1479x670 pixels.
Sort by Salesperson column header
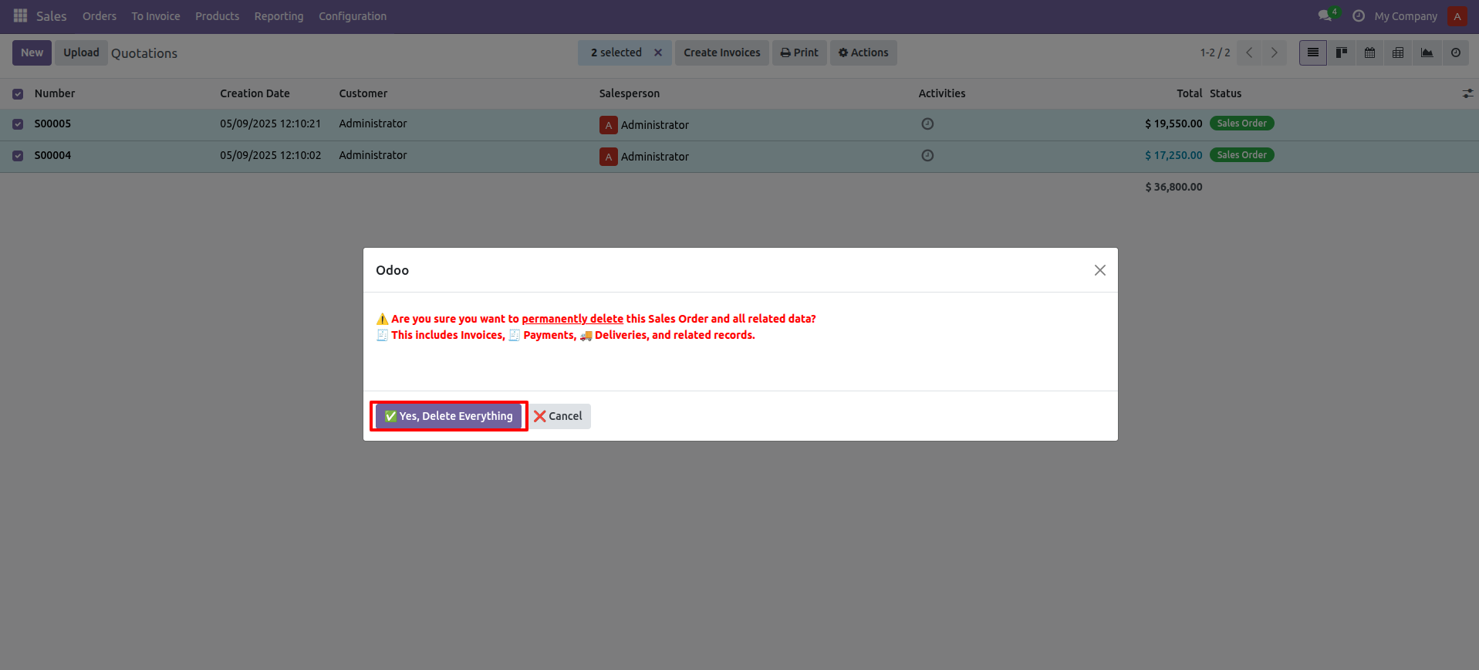coord(630,93)
